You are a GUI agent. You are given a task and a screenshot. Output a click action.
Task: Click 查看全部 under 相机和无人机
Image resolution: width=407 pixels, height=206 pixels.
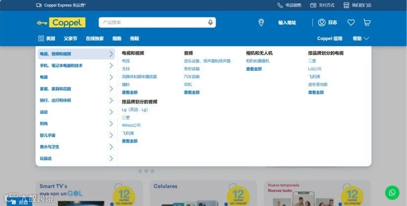tap(254, 69)
